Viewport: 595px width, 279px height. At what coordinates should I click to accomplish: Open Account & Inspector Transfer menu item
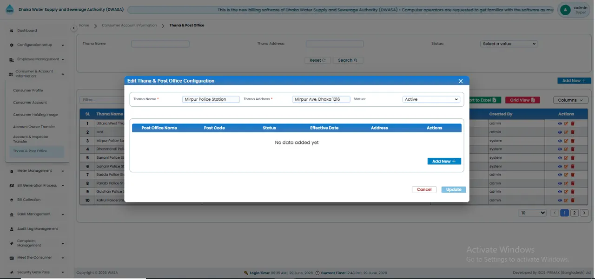click(x=31, y=139)
